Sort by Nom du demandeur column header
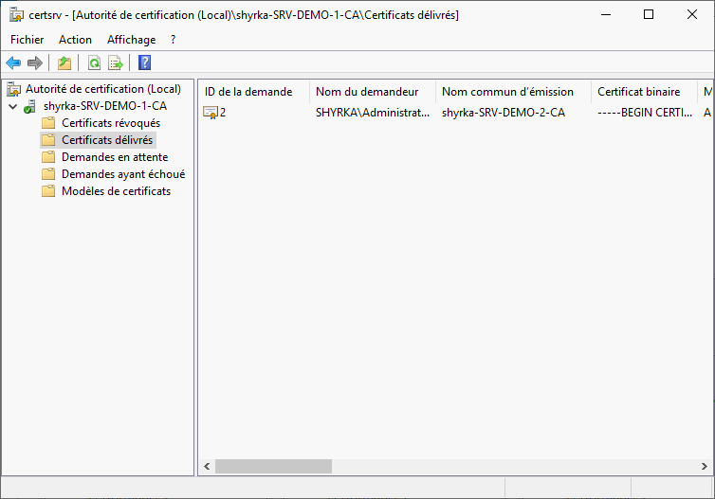 [x=367, y=92]
